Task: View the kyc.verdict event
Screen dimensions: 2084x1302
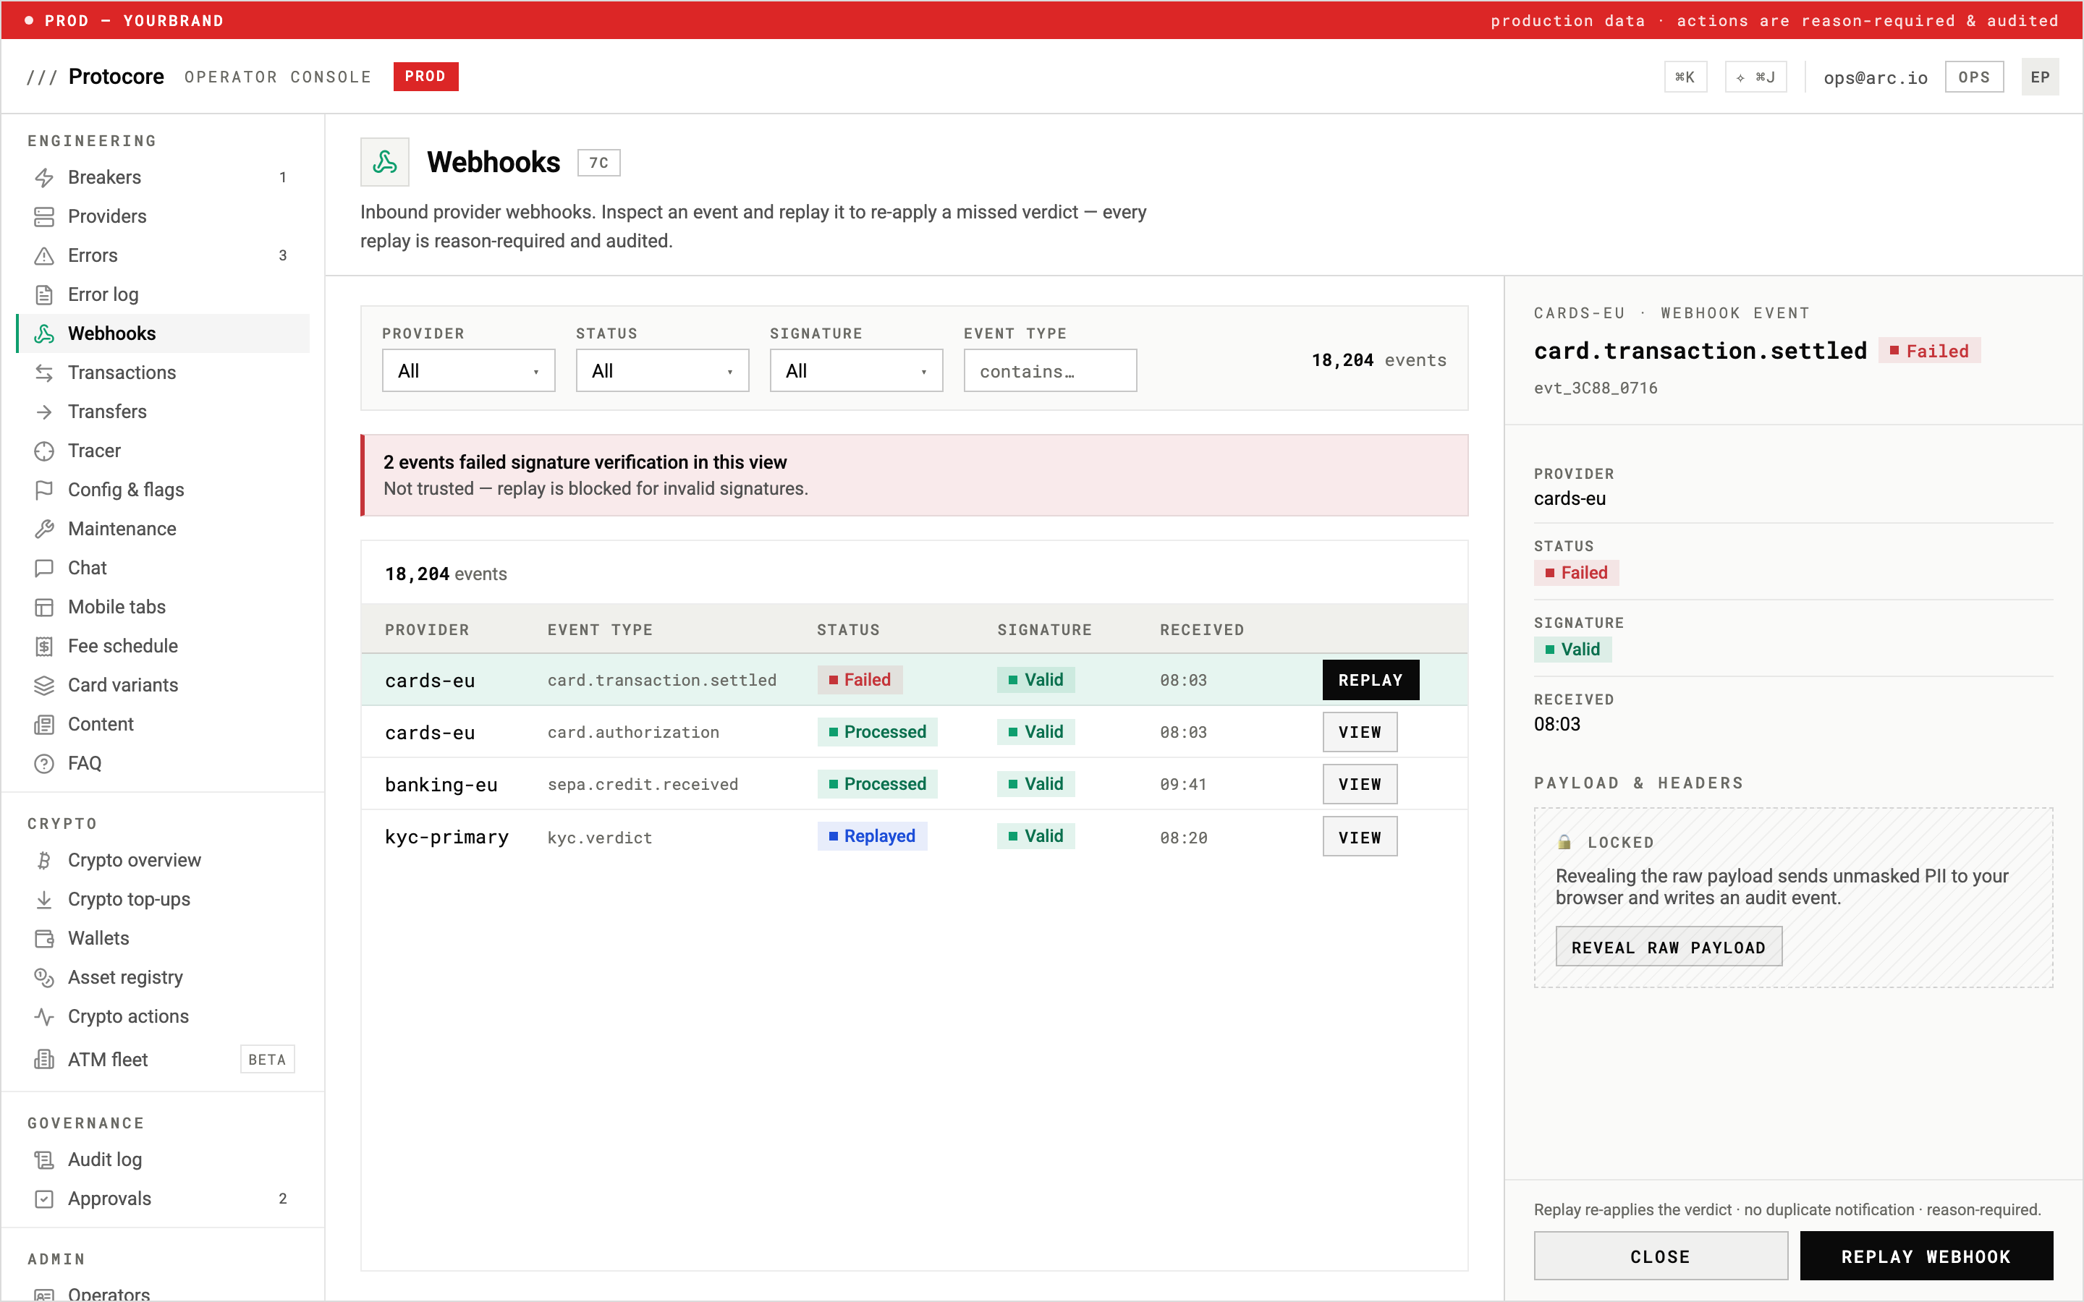Action: [1360, 837]
